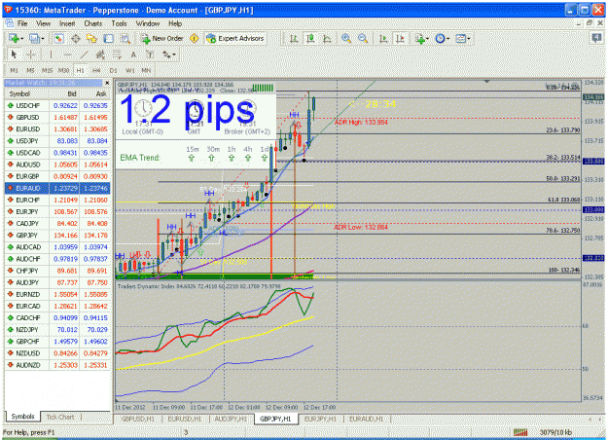Select the Cursor arrow tool
The image size is (608, 440).
15,55
